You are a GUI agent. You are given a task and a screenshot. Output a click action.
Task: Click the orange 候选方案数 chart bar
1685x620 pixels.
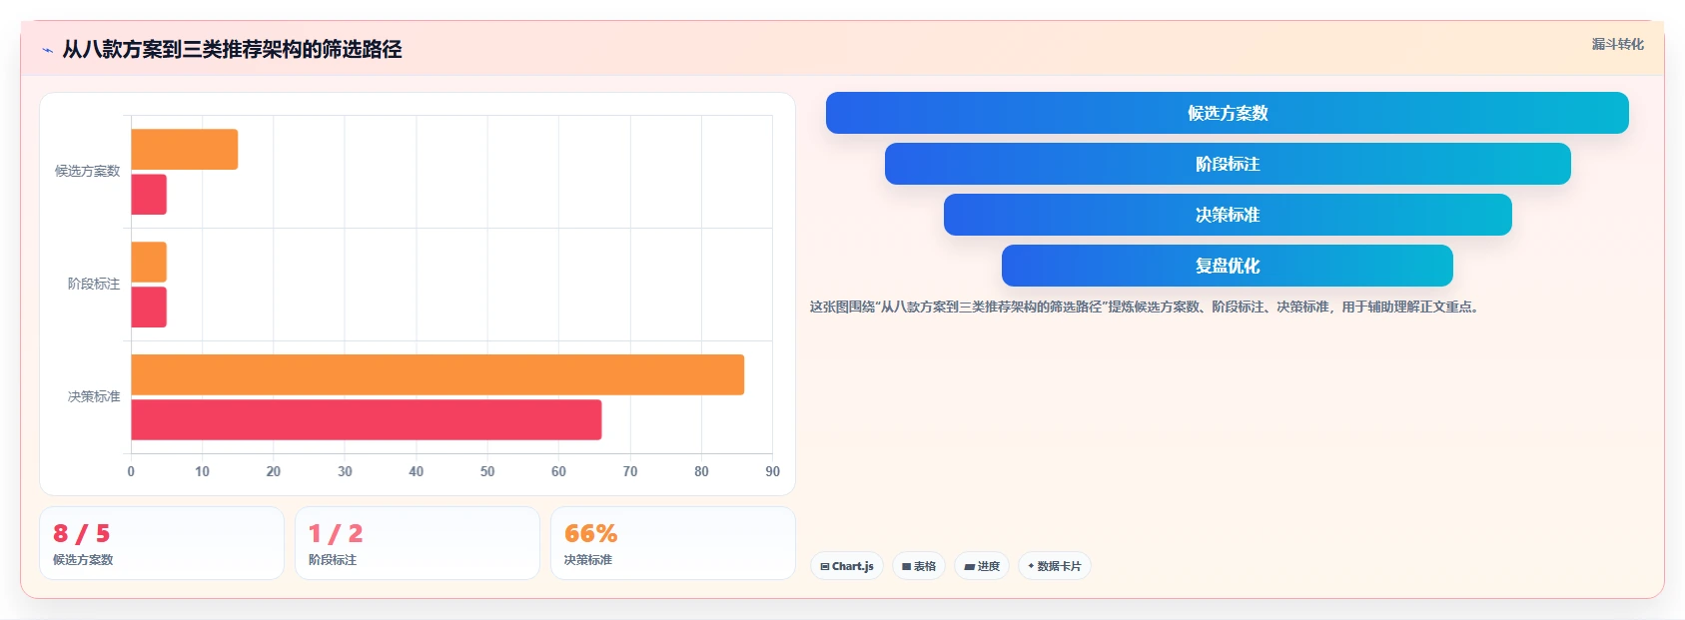(185, 150)
